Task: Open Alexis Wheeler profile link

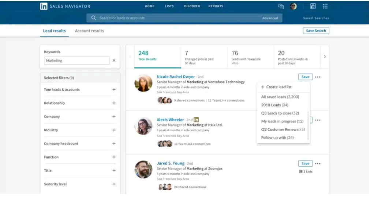Action: point(170,120)
